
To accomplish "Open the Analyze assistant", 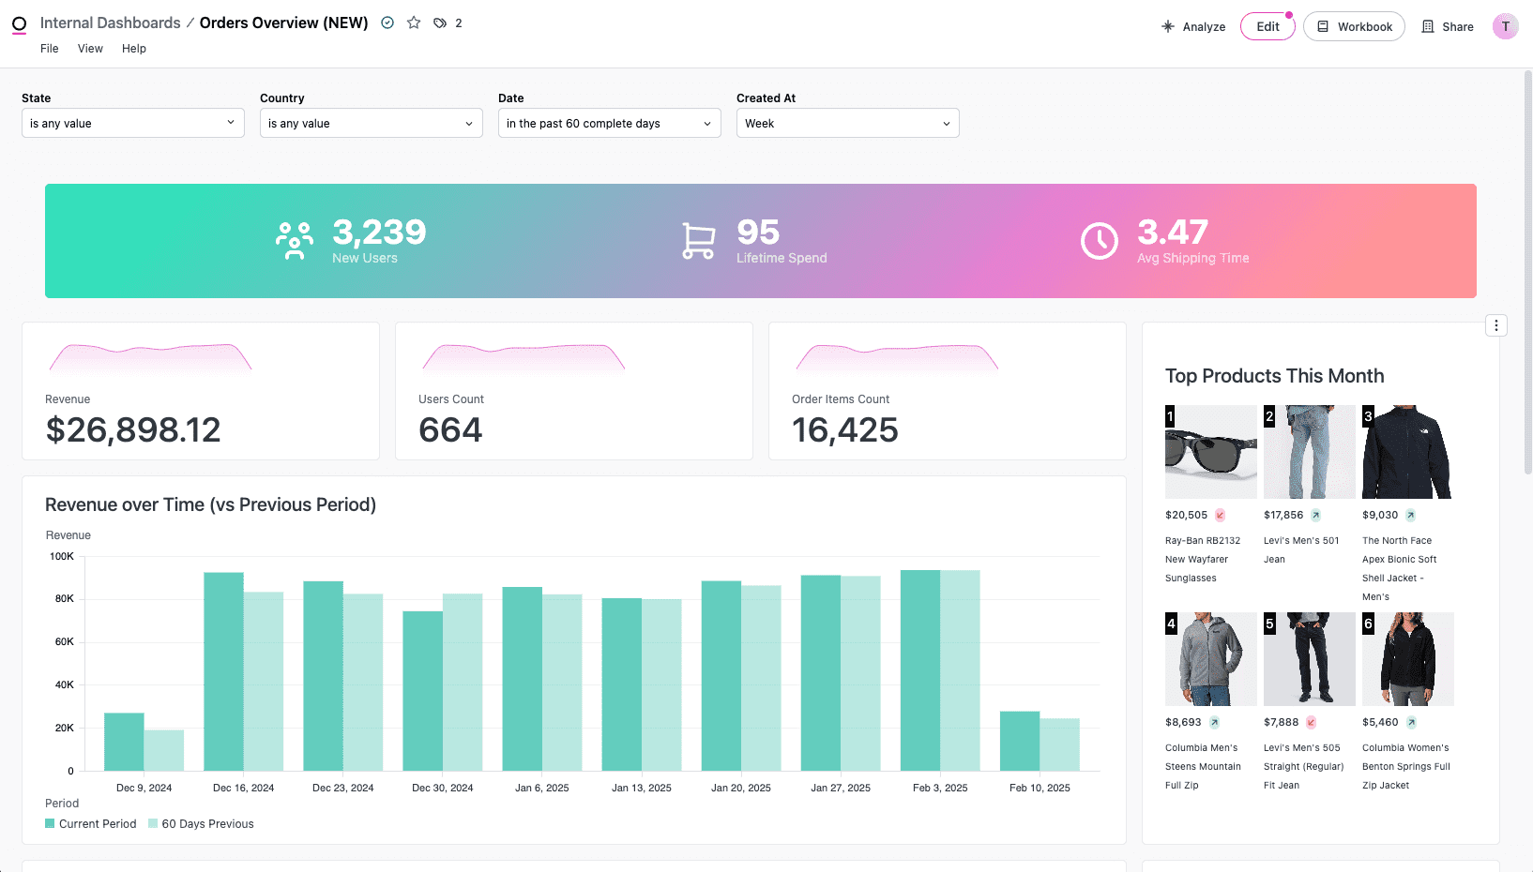I will point(1193,26).
